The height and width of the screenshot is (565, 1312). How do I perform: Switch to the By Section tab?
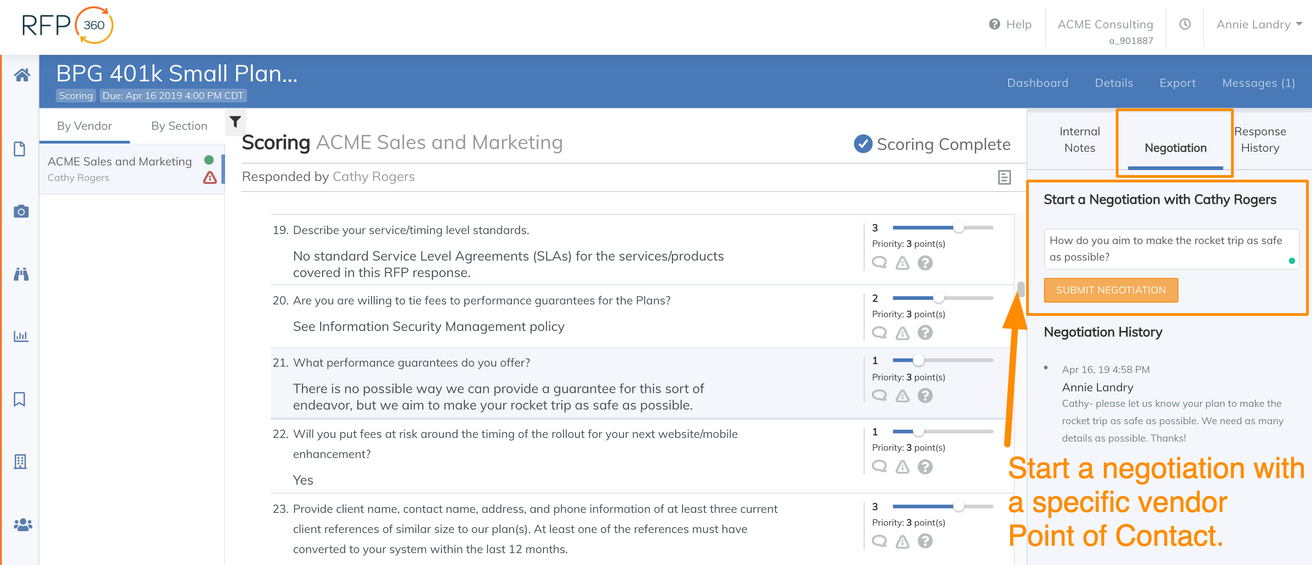179,126
